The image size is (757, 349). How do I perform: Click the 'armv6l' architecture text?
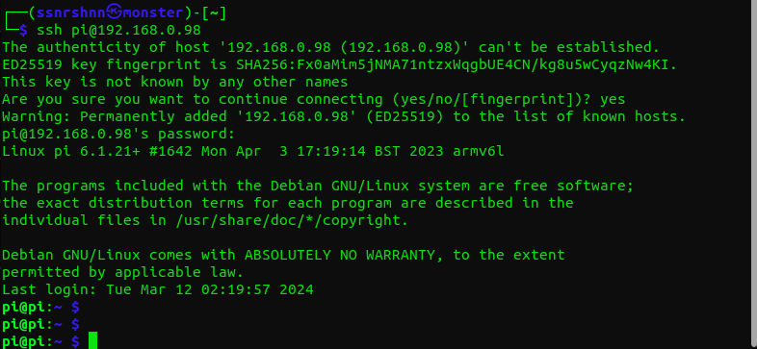(x=479, y=151)
